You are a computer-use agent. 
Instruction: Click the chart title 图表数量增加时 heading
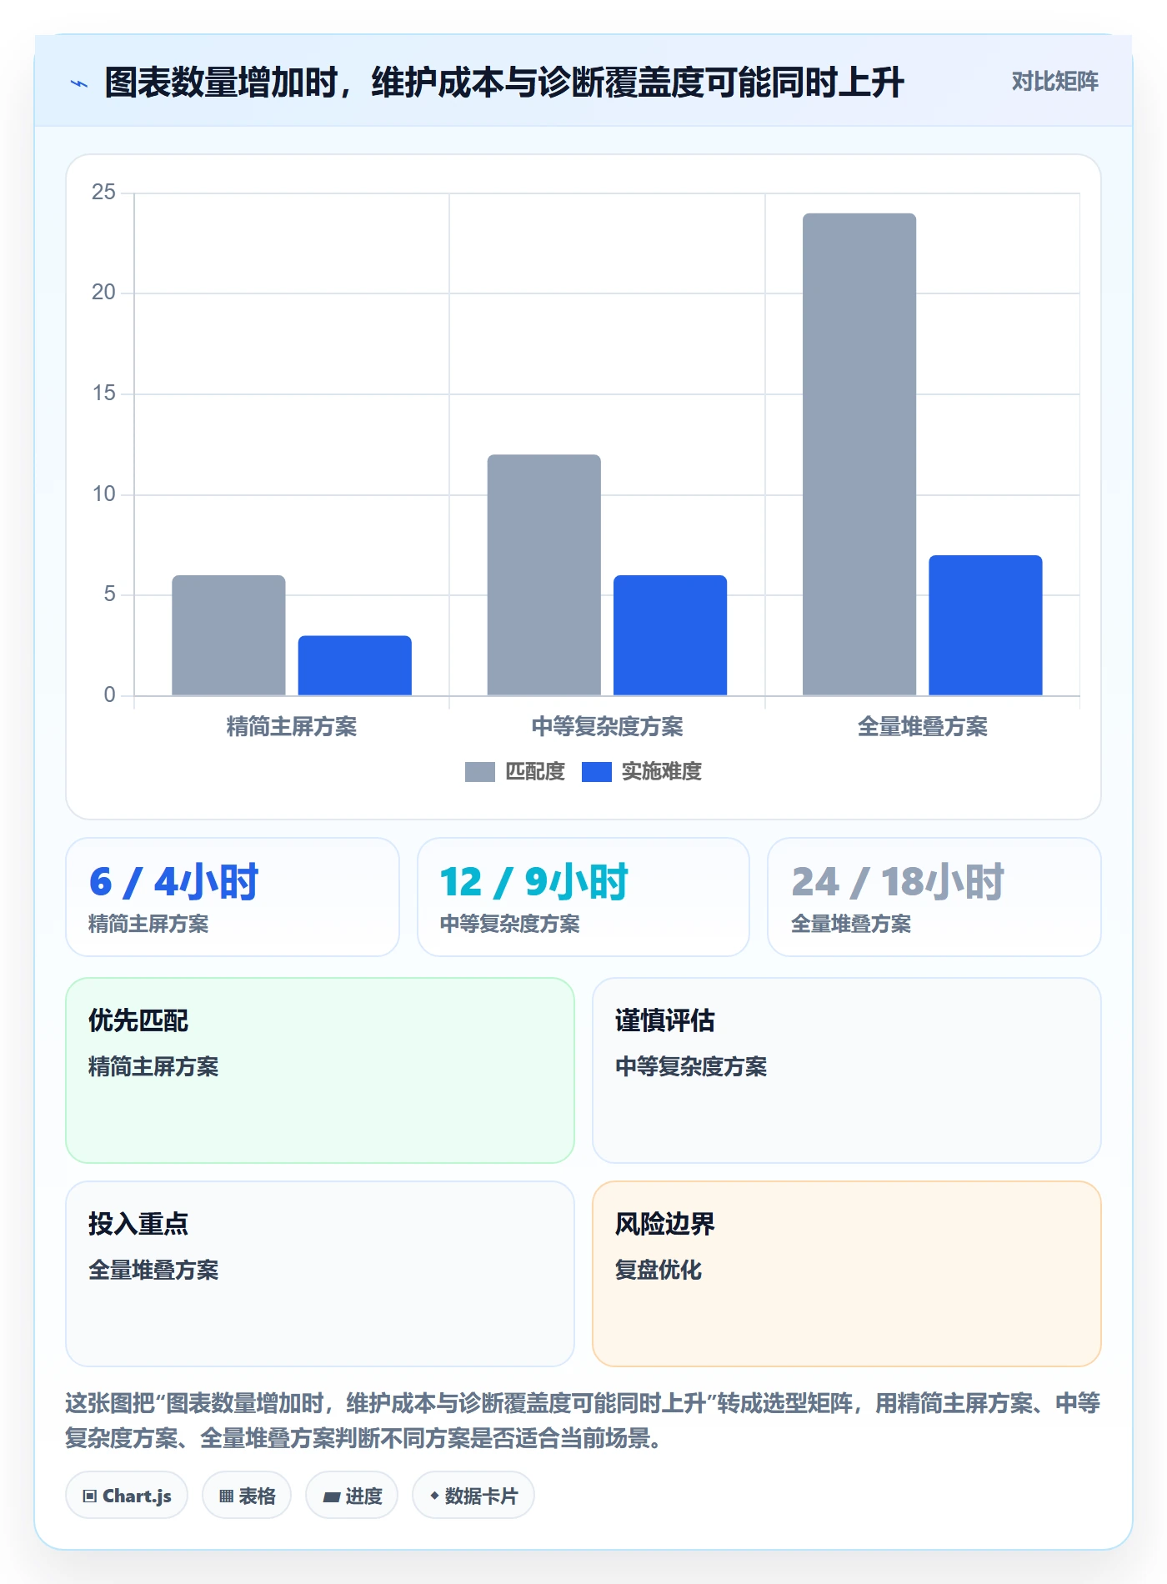pos(504,83)
